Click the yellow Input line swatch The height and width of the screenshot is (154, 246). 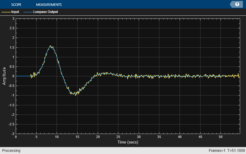(6, 12)
